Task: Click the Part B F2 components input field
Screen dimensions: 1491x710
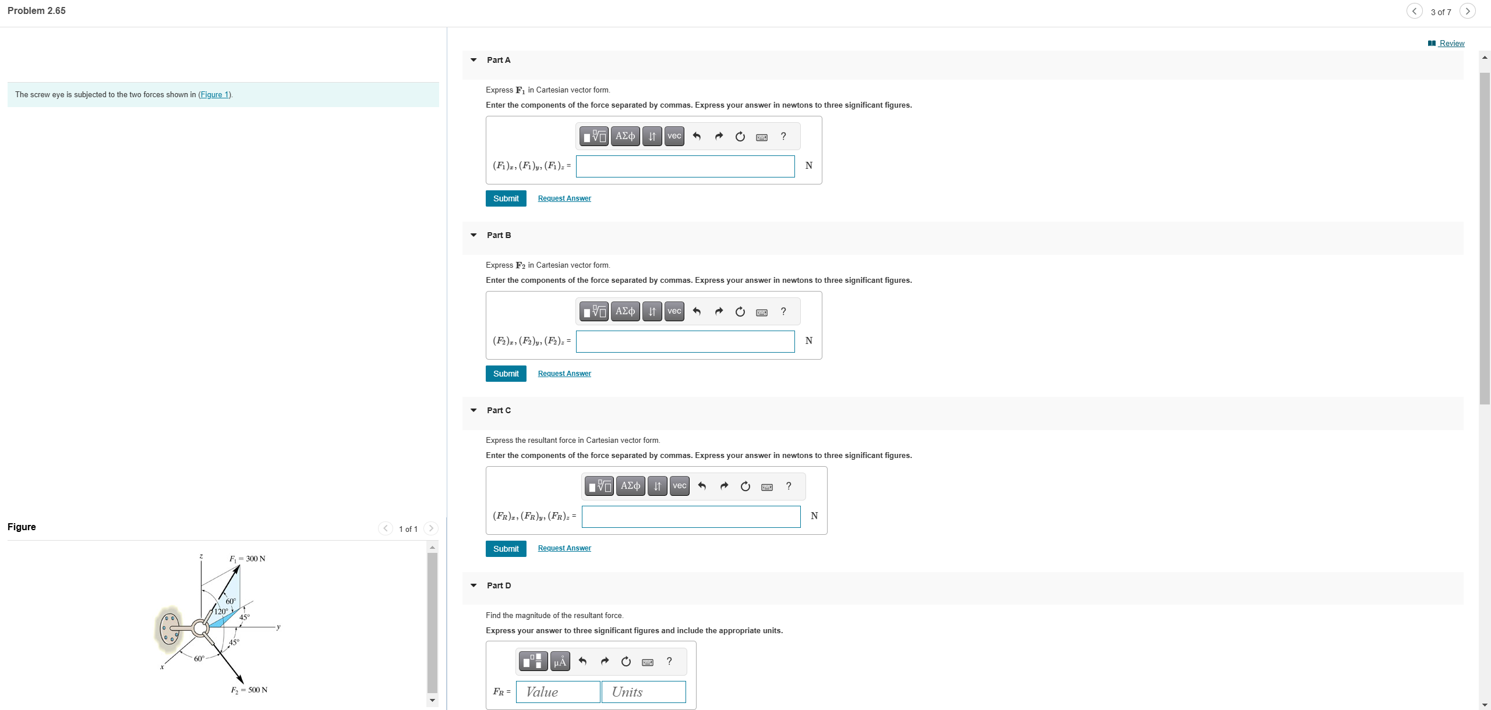Action: (685, 342)
